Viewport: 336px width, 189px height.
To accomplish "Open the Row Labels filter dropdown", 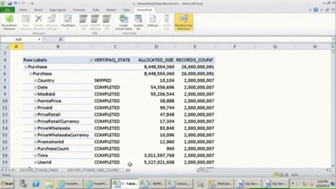I will [x=91, y=60].
